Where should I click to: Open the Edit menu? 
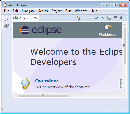[15, 11]
